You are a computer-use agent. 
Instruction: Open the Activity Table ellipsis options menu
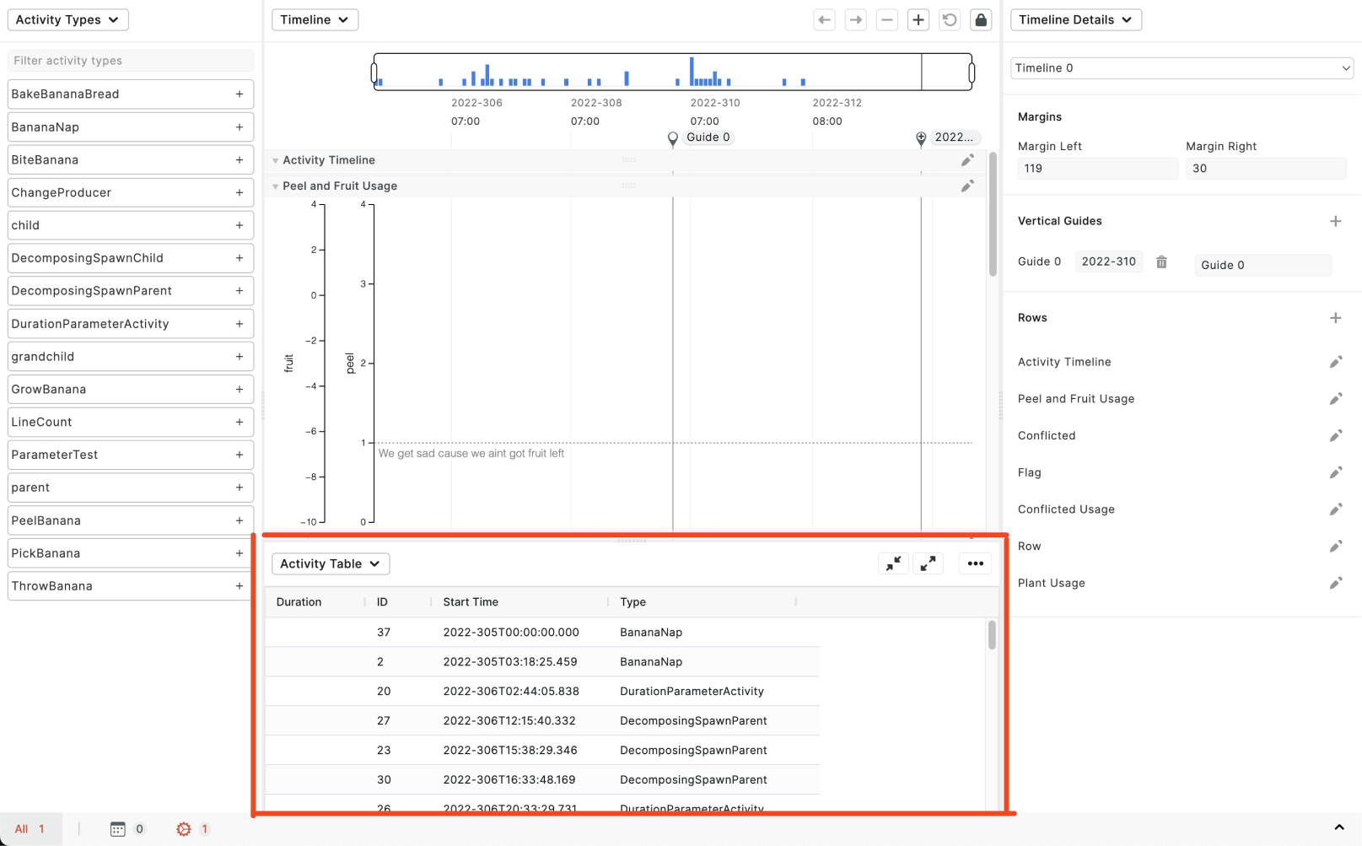pos(975,563)
